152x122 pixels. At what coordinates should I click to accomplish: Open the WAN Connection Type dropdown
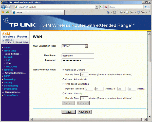click(75, 46)
